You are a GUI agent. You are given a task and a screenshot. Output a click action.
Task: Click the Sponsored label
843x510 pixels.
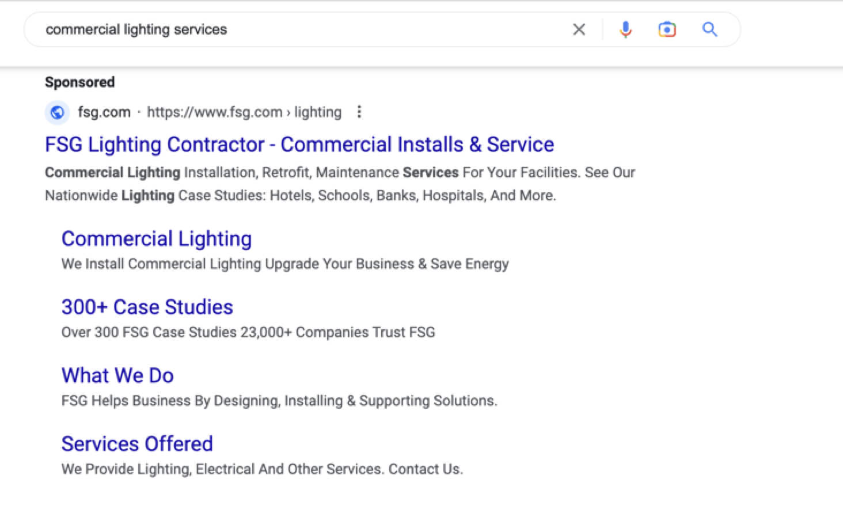click(79, 82)
